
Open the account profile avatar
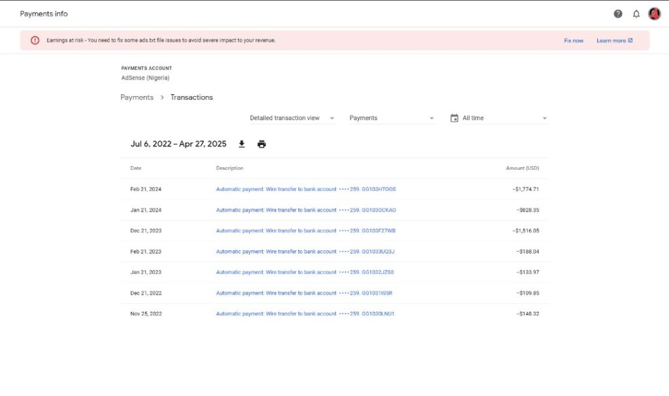(654, 14)
